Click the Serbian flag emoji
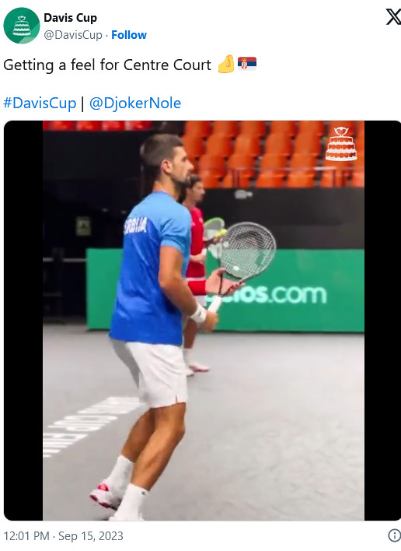 [x=247, y=64]
